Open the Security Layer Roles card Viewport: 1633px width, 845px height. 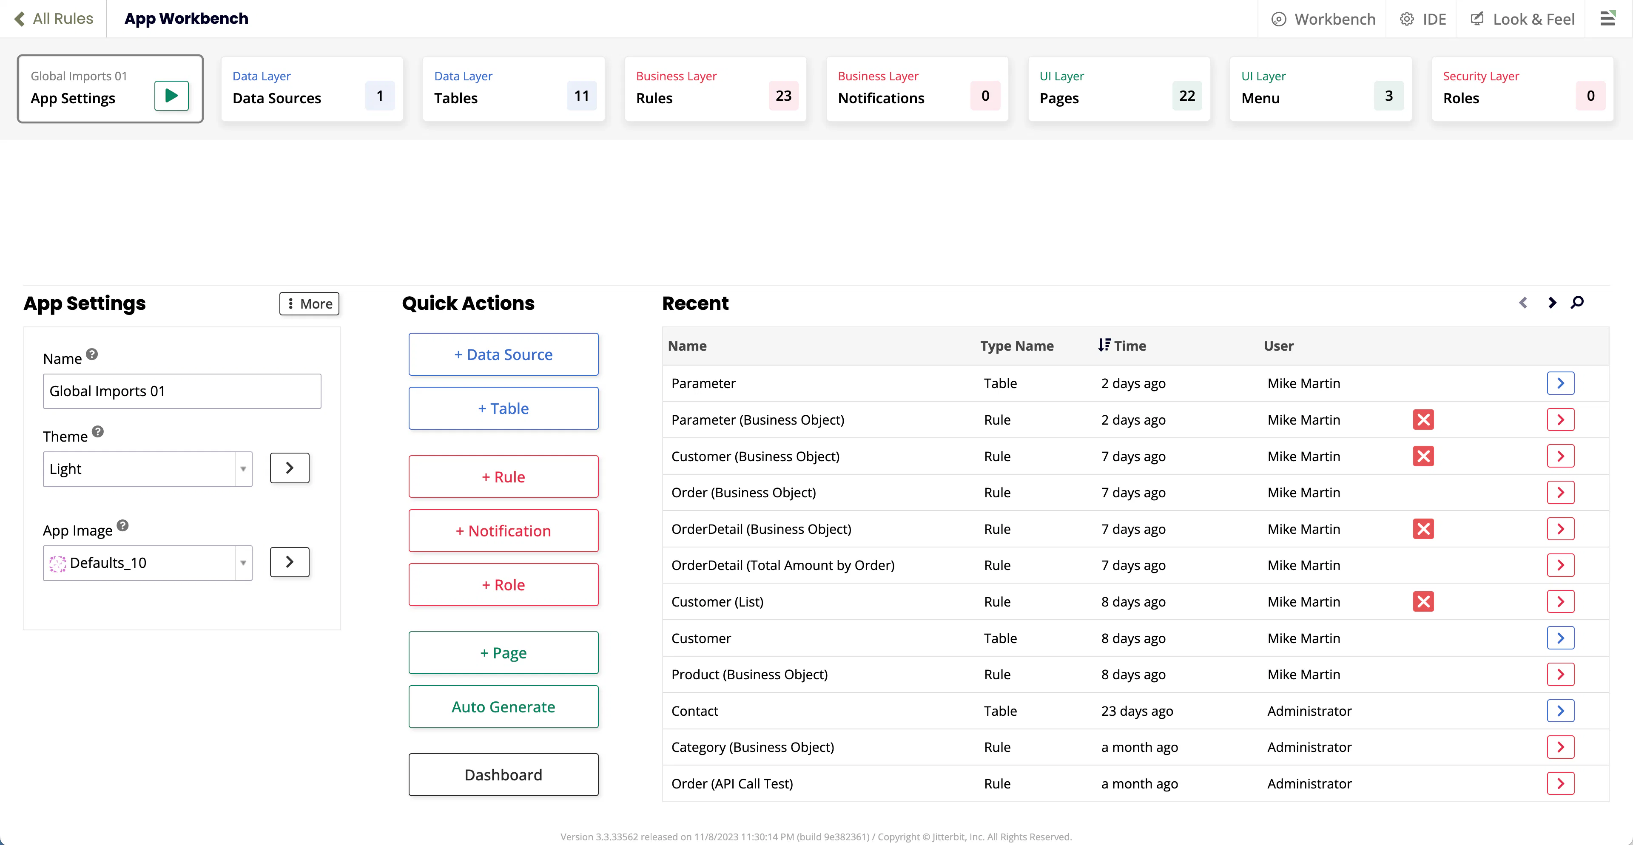(1522, 89)
